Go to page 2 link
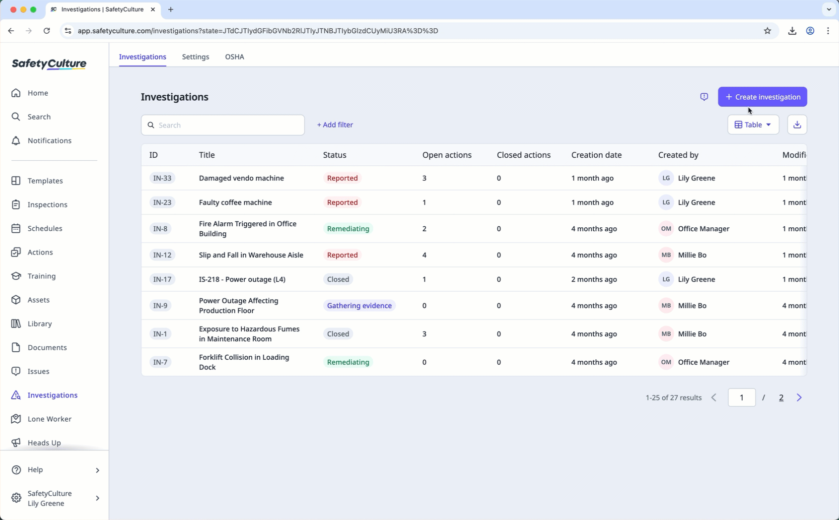The height and width of the screenshot is (520, 839). [781, 397]
